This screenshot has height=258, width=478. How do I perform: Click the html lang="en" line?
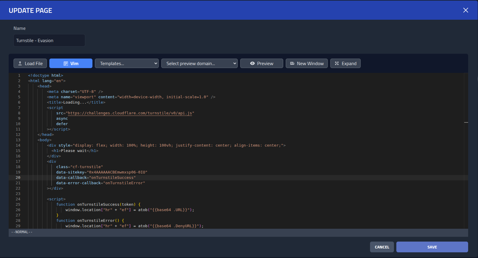(47, 81)
